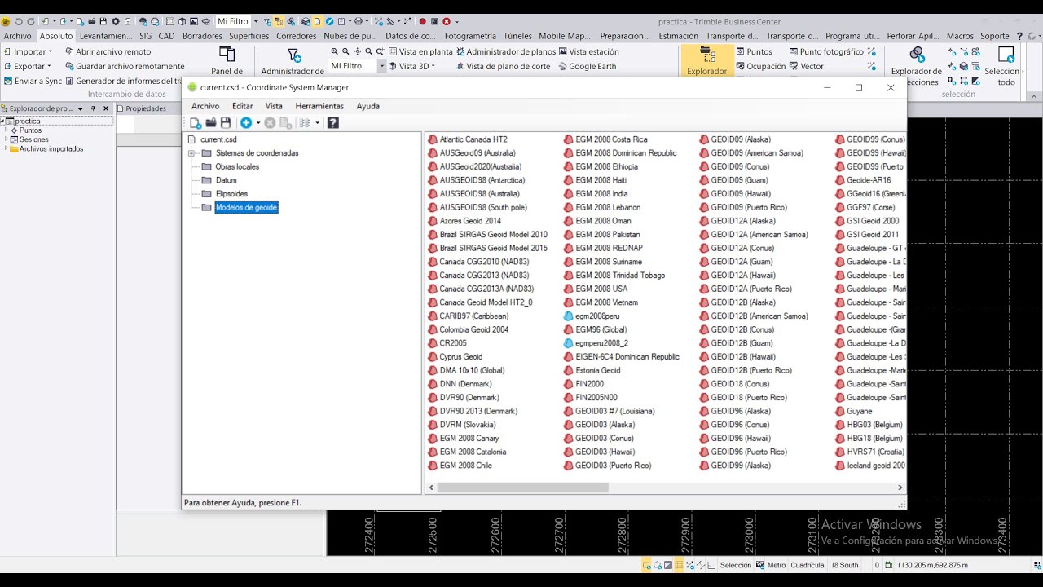Select the egm2008peru geoid model

point(597,316)
